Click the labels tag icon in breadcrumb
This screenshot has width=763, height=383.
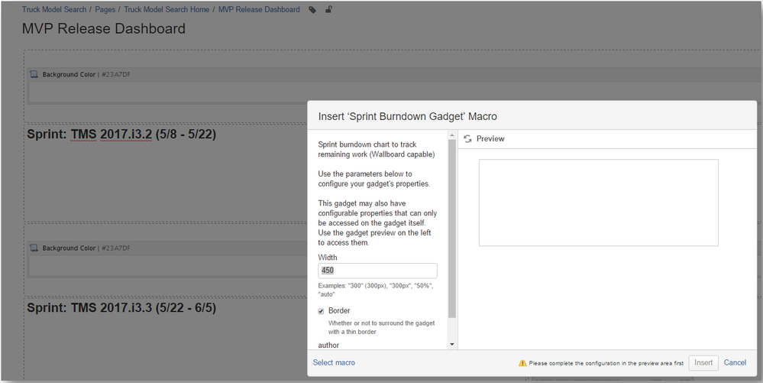click(312, 10)
